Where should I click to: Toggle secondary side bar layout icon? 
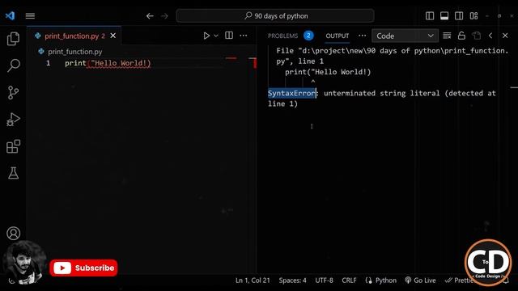(x=459, y=16)
